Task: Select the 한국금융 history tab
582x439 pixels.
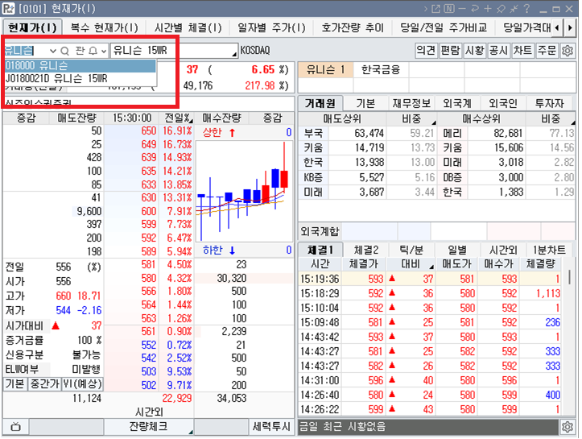Action: (x=381, y=69)
